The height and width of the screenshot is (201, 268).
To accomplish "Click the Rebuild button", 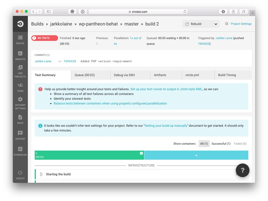I will [x=197, y=24].
